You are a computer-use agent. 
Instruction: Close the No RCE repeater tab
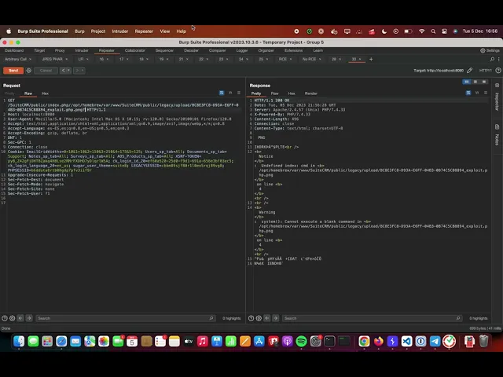click(320, 60)
